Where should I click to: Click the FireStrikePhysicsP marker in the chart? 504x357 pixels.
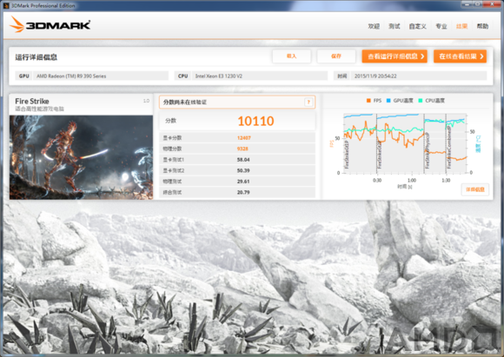coord(428,149)
